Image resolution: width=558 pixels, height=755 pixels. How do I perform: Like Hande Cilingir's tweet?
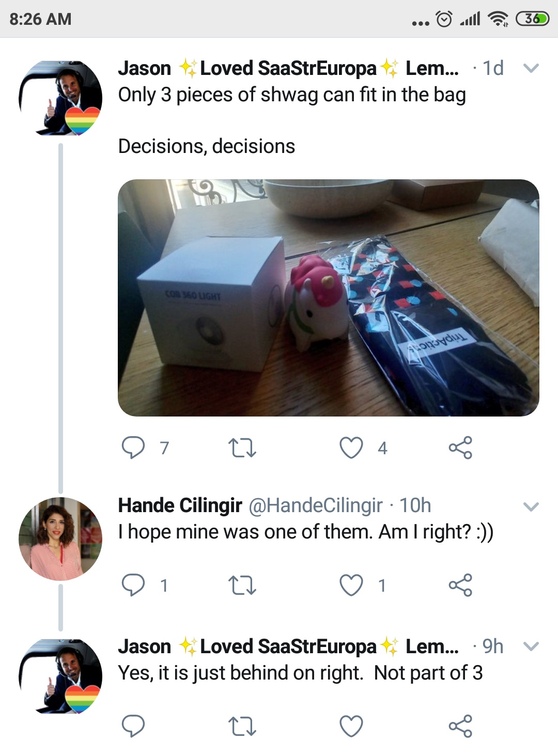[351, 585]
